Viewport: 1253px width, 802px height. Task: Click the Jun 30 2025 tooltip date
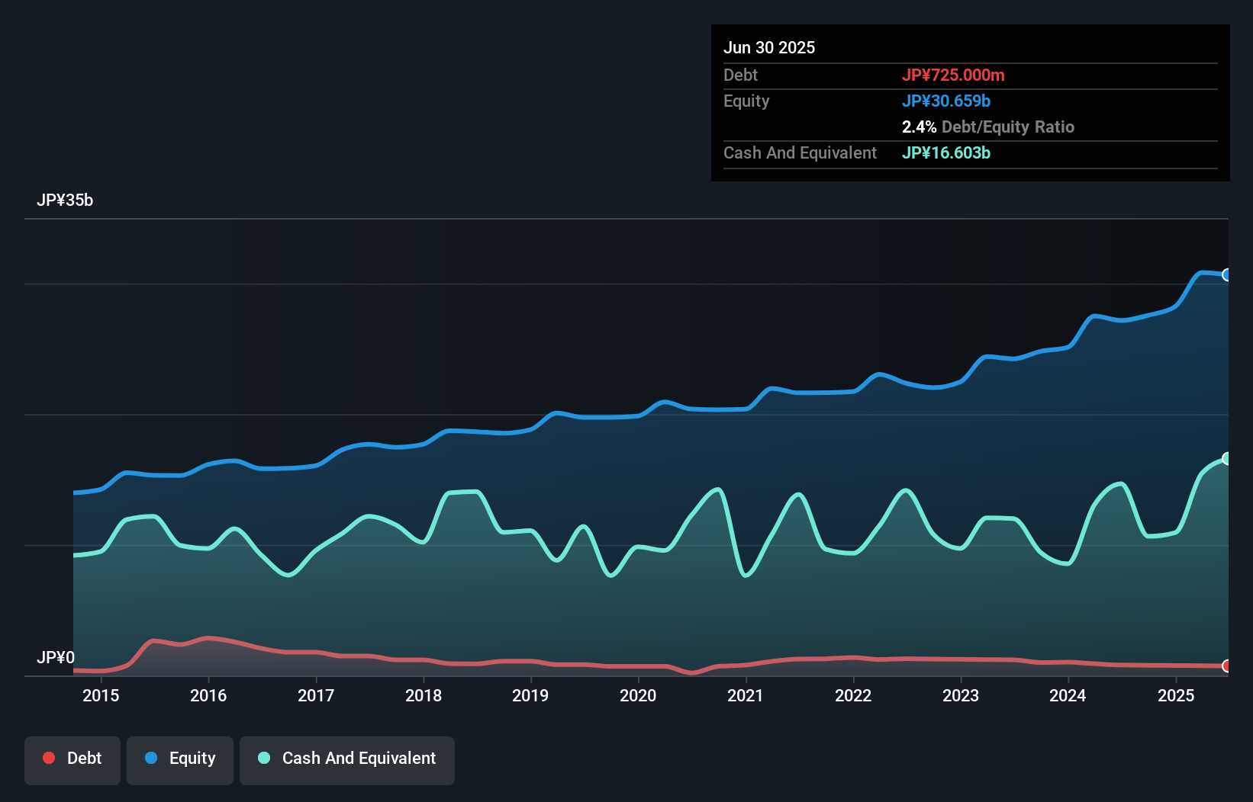769,47
